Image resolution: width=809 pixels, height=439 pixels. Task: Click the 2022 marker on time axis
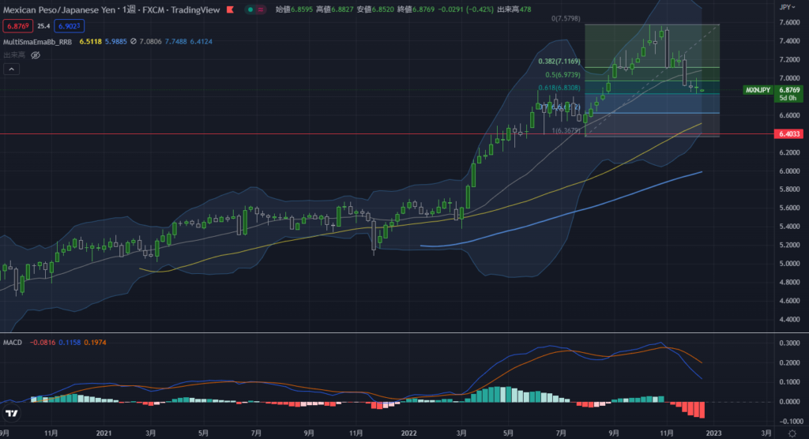click(408, 433)
